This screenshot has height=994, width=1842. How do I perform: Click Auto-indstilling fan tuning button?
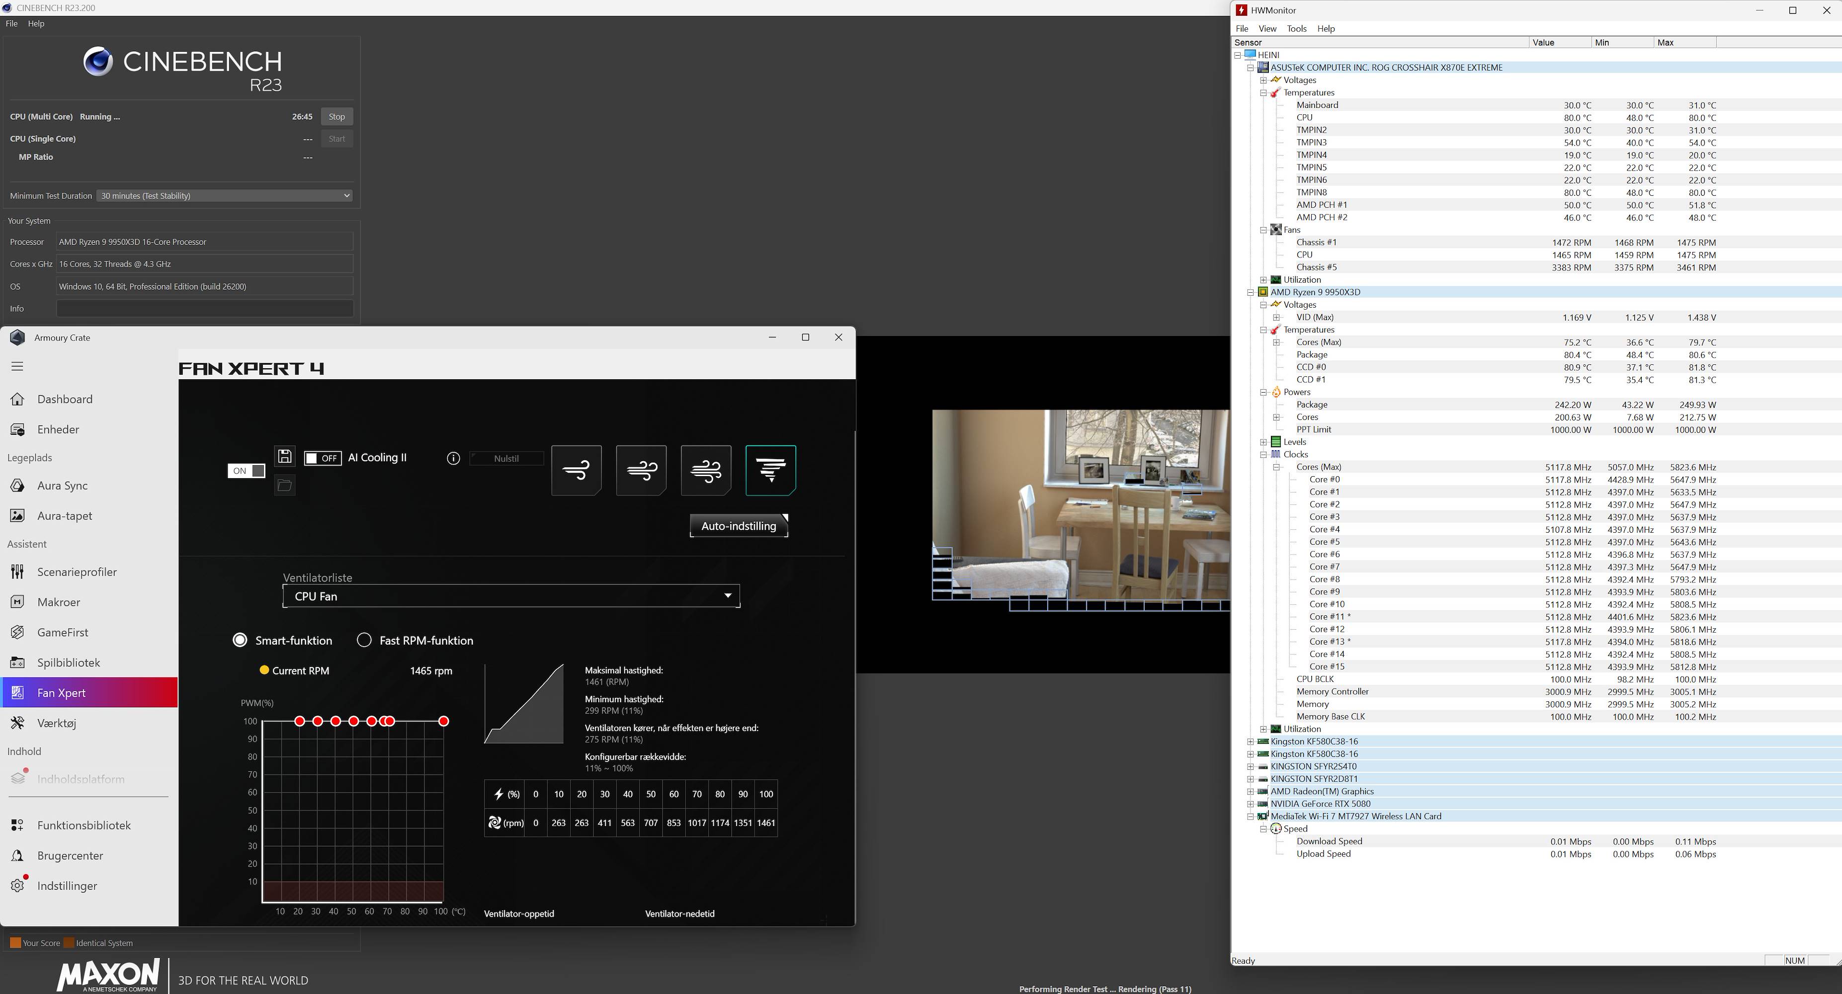(x=739, y=526)
